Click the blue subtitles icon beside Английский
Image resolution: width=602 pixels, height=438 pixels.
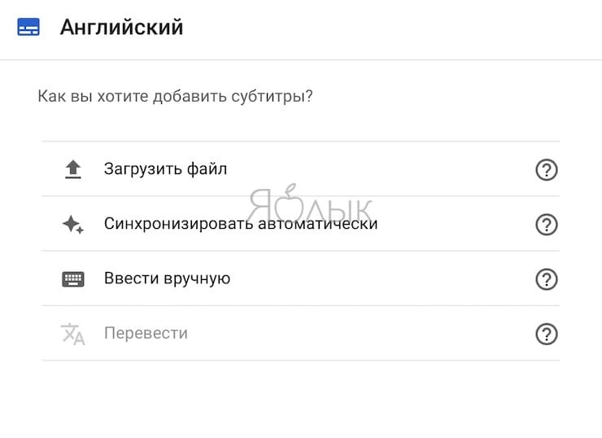click(x=28, y=27)
